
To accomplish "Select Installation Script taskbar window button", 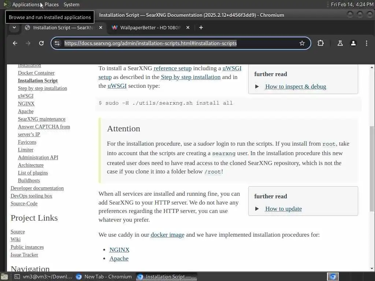I will (167, 277).
